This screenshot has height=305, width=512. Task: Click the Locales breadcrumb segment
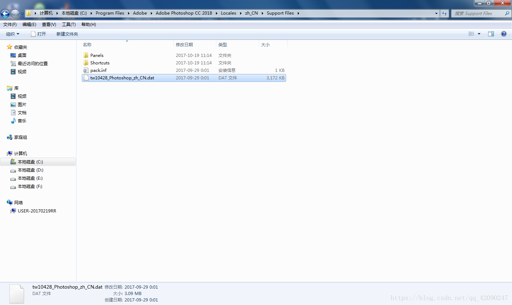coord(228,13)
